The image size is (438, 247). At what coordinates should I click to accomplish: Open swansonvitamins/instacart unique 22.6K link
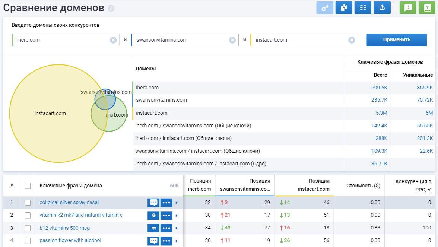[426, 151]
